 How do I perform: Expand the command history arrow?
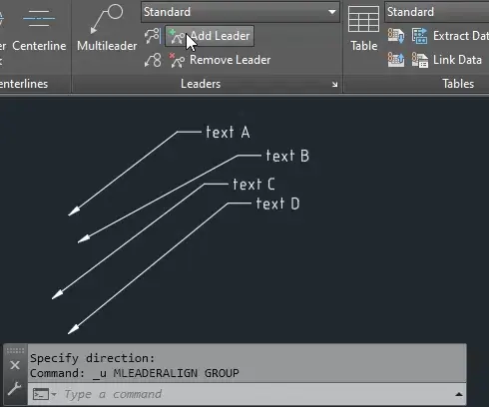[x=459, y=394]
